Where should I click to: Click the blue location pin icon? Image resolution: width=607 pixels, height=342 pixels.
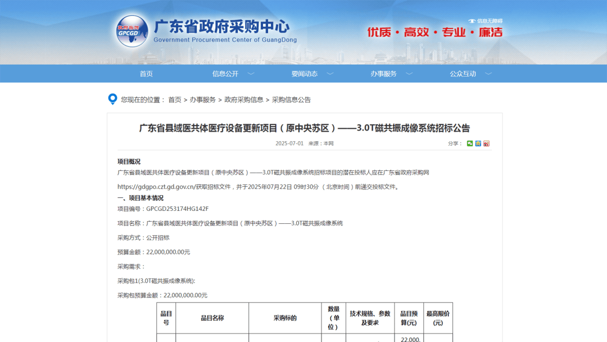pyautogui.click(x=112, y=99)
